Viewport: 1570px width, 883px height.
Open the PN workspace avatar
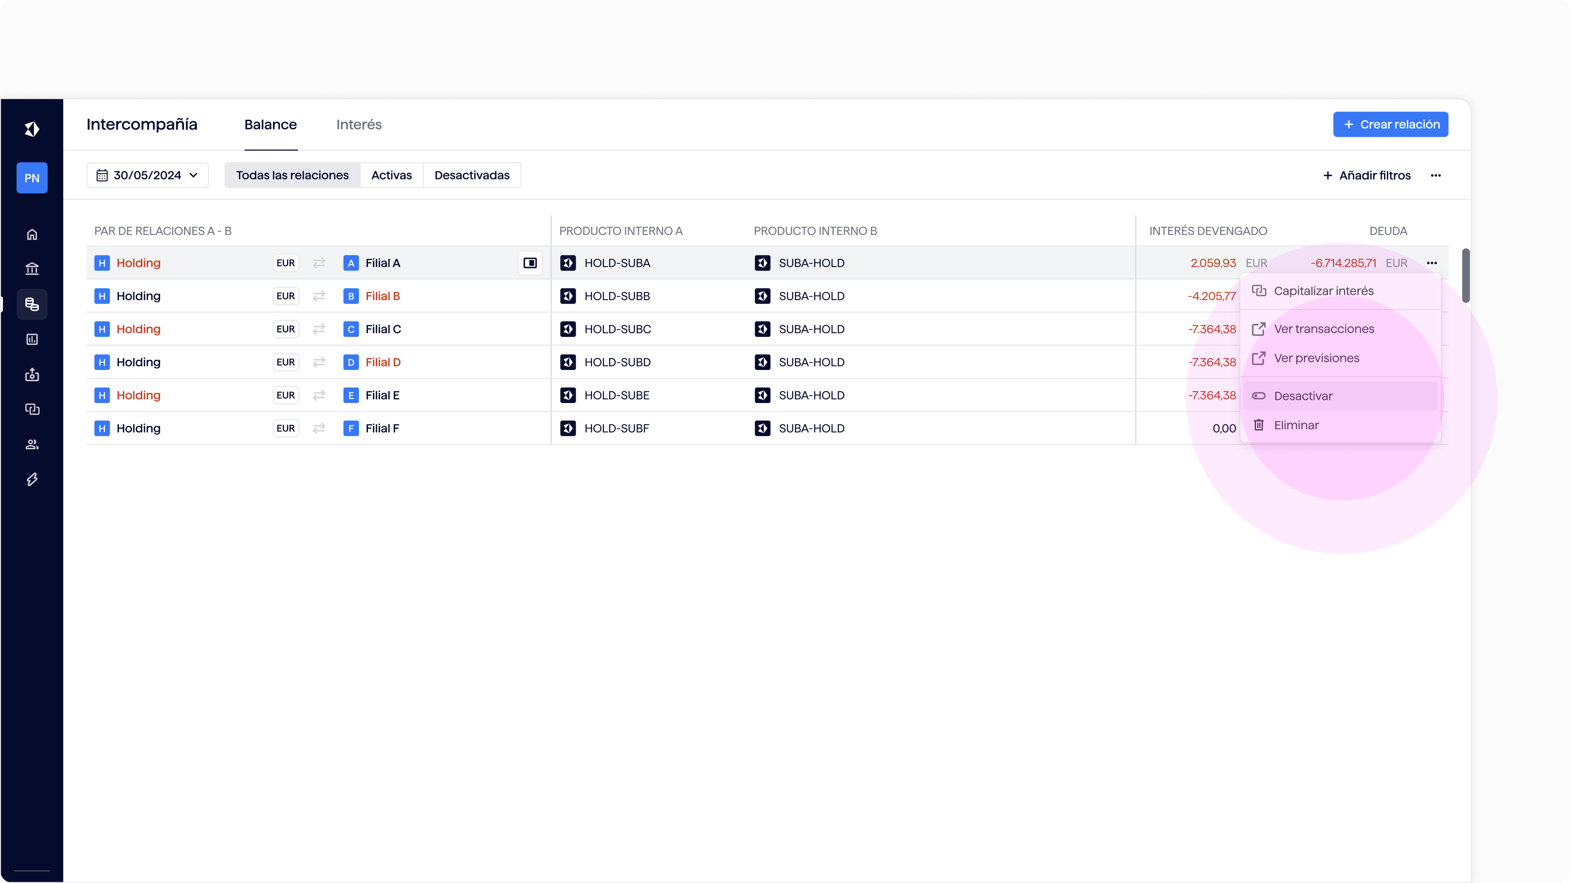point(32,178)
